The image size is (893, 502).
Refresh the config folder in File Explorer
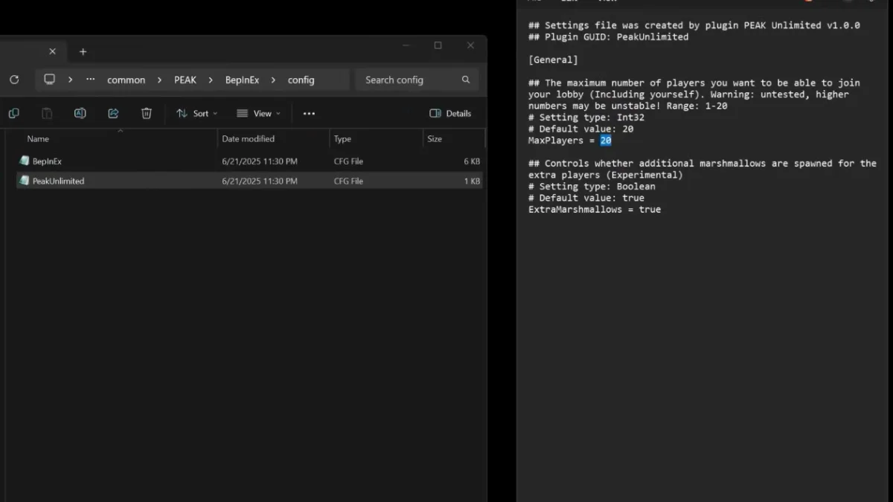coord(14,80)
